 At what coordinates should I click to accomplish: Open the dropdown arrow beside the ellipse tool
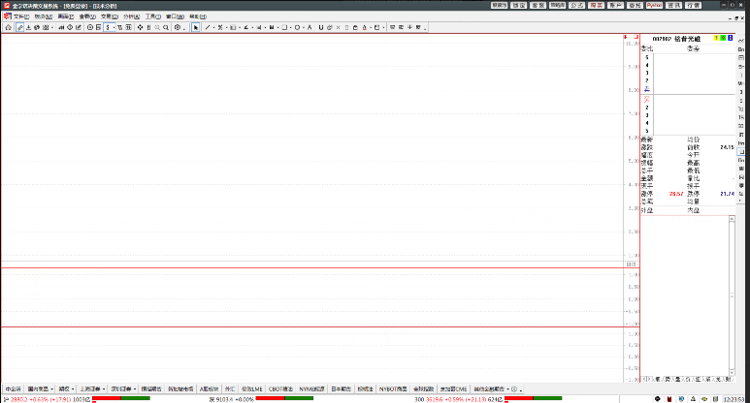pyautogui.click(x=304, y=28)
